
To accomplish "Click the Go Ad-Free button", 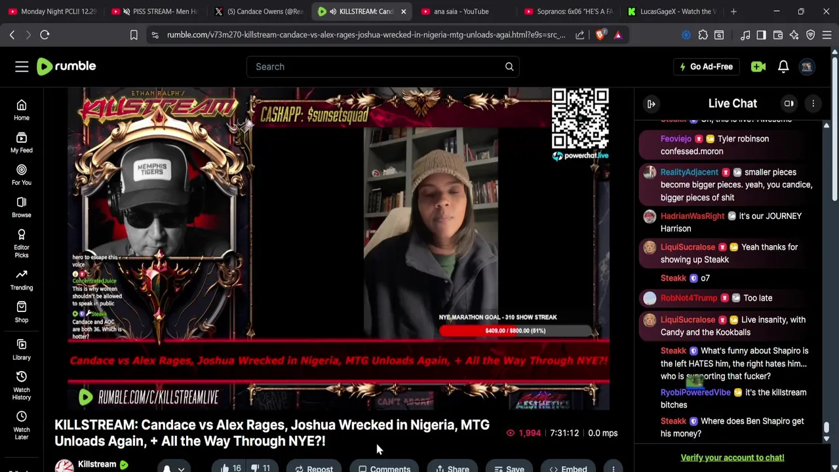I will pos(706,66).
